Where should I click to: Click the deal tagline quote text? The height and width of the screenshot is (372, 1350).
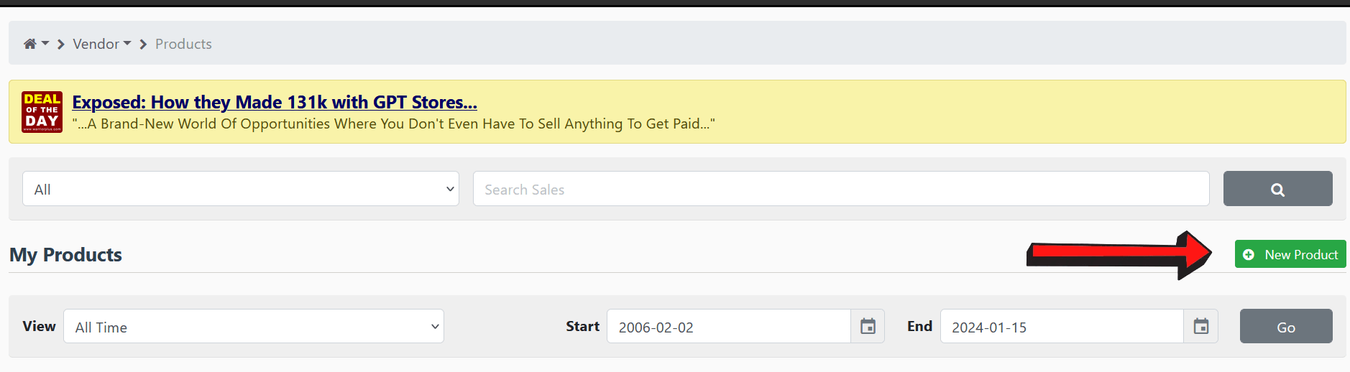(x=393, y=124)
